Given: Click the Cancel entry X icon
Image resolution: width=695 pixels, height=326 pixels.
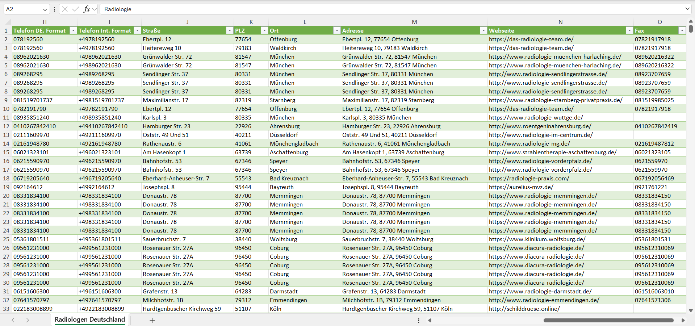Looking at the screenshot, I should point(65,9).
